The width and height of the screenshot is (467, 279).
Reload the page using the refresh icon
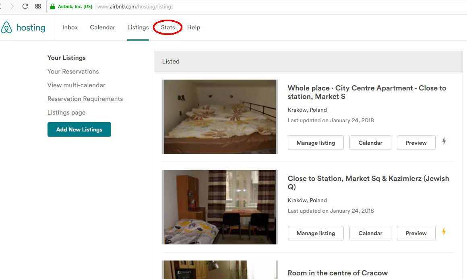[25, 6]
